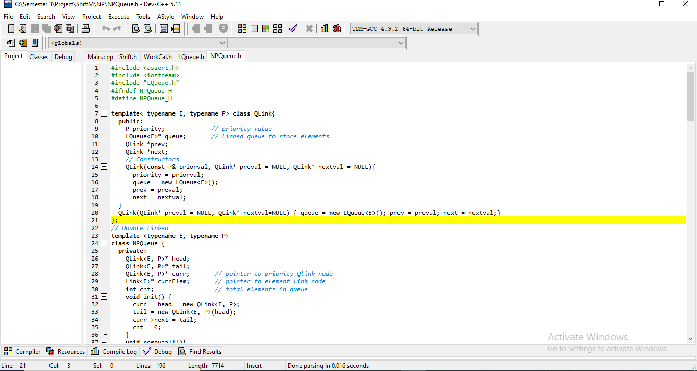Collapse the init() function fold at line 31
The height and width of the screenshot is (371, 697).
(104, 297)
